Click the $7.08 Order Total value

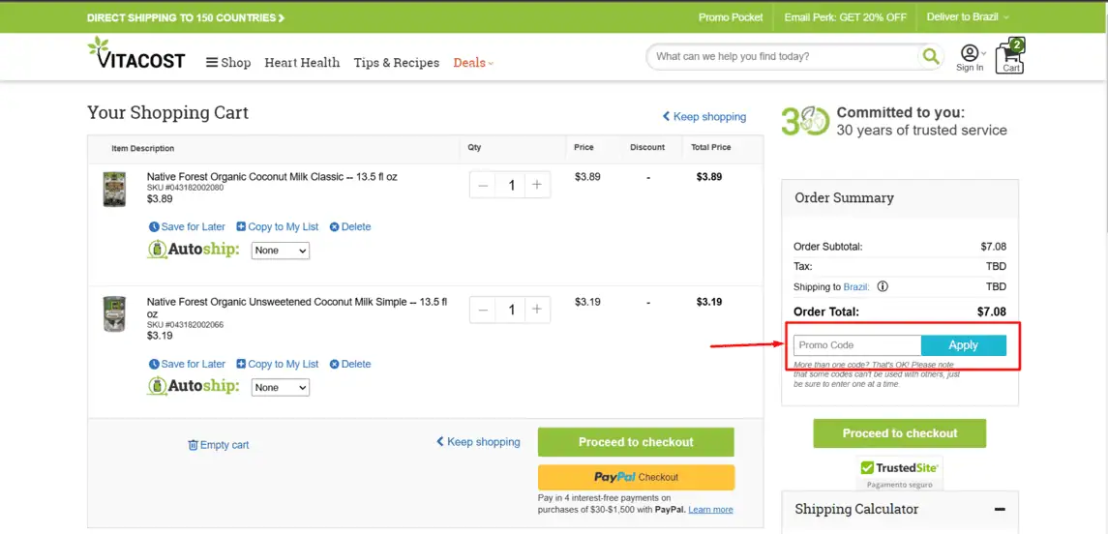click(994, 311)
